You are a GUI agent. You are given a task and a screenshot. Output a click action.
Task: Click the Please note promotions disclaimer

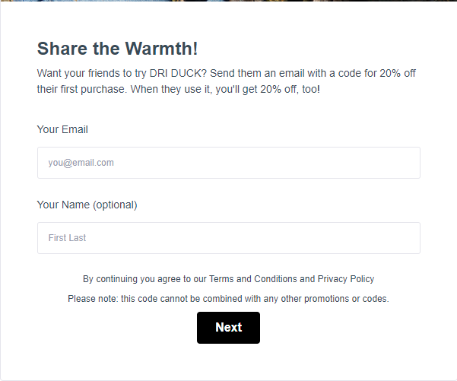tap(228, 299)
